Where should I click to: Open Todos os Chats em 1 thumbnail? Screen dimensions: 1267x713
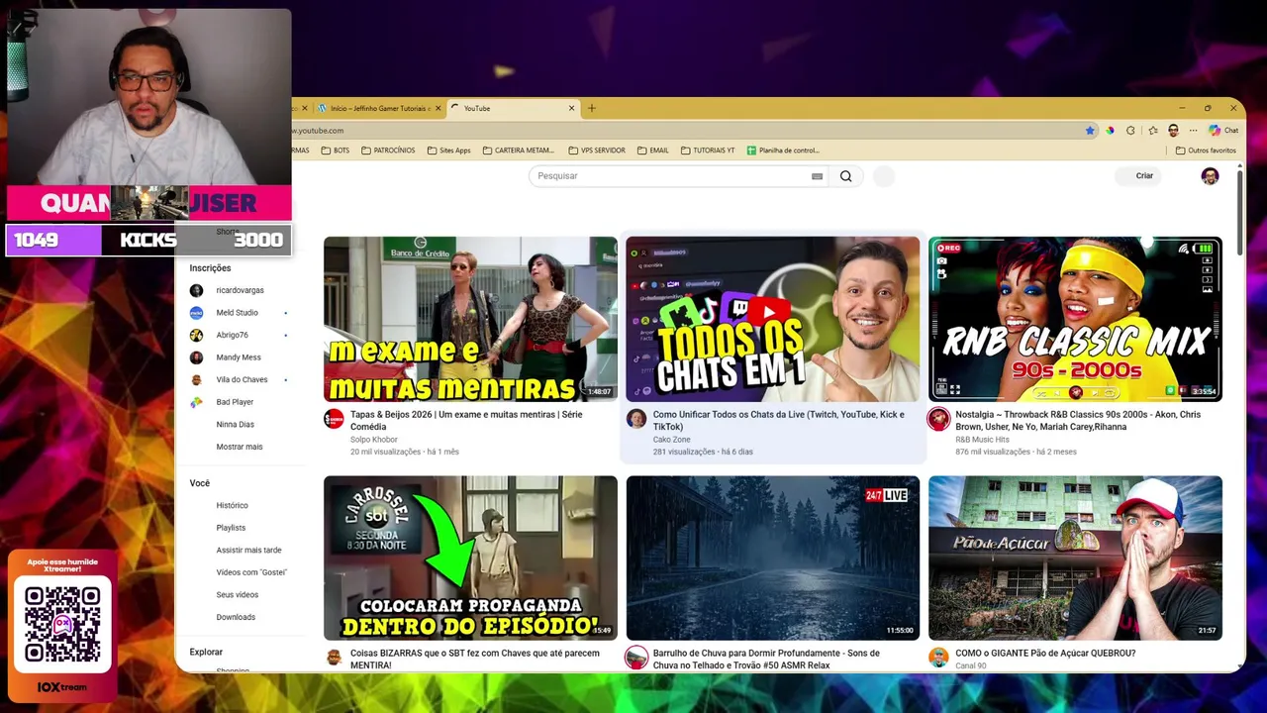point(772,319)
